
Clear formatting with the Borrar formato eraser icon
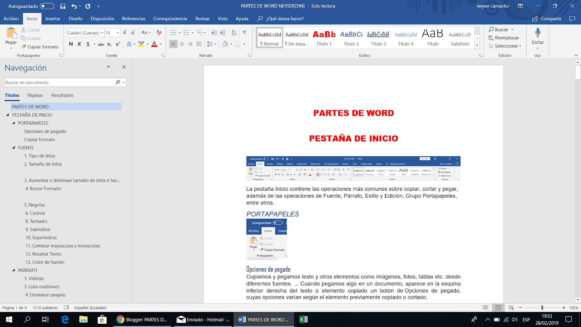point(159,33)
